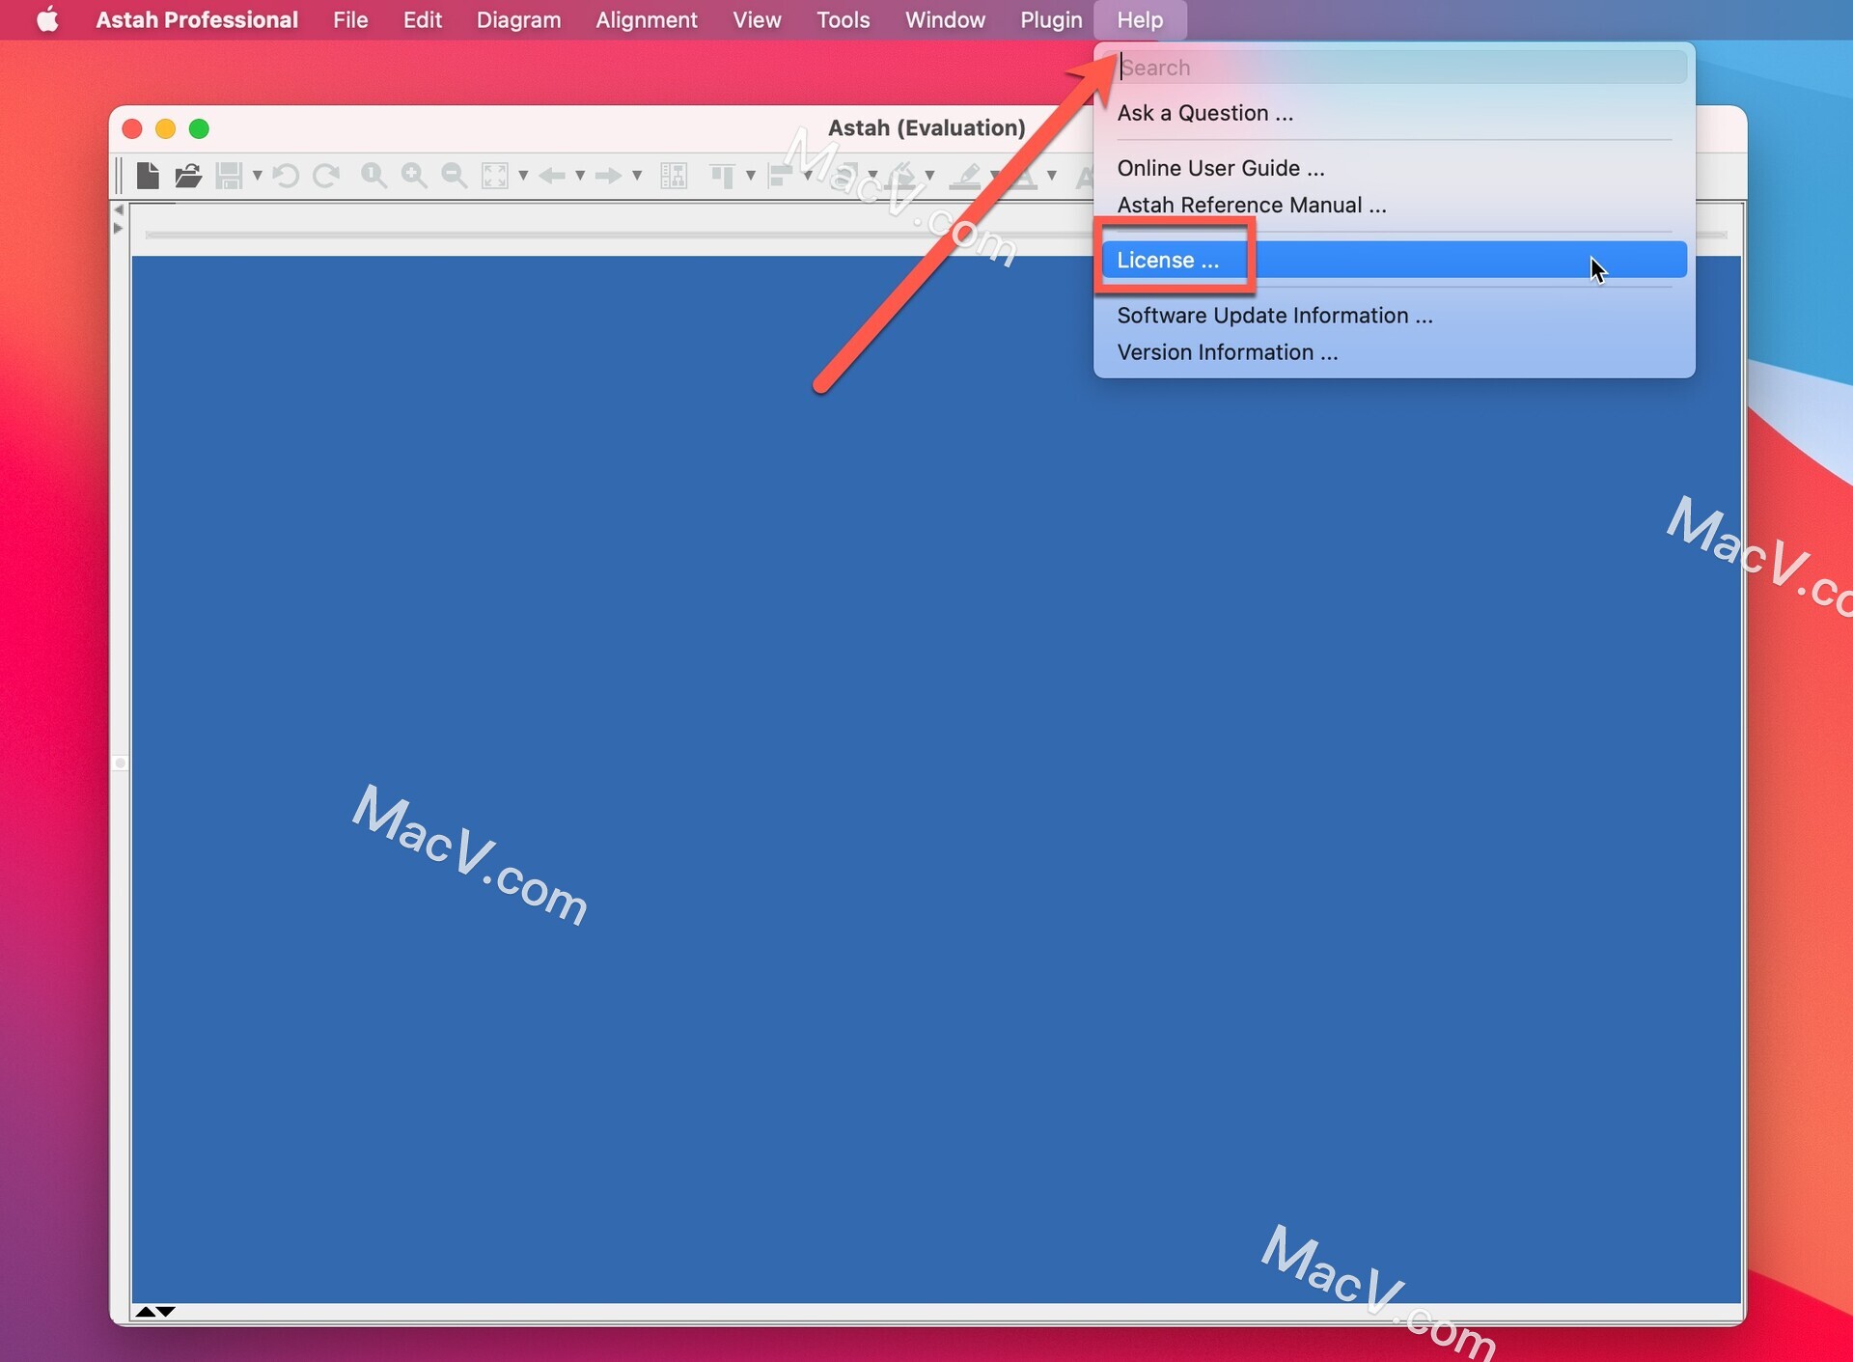Open the Tools menu
The width and height of the screenshot is (1853, 1362).
[x=843, y=19]
